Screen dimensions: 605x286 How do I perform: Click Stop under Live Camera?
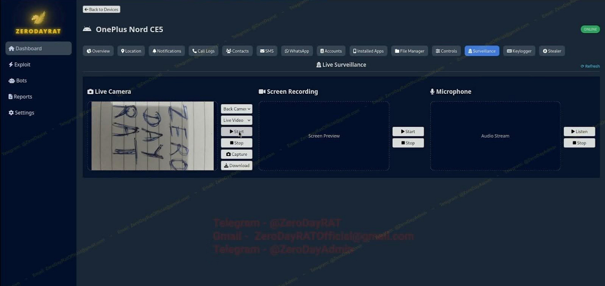click(236, 143)
